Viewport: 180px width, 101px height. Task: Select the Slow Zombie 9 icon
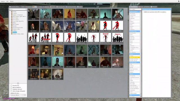(70, 62)
